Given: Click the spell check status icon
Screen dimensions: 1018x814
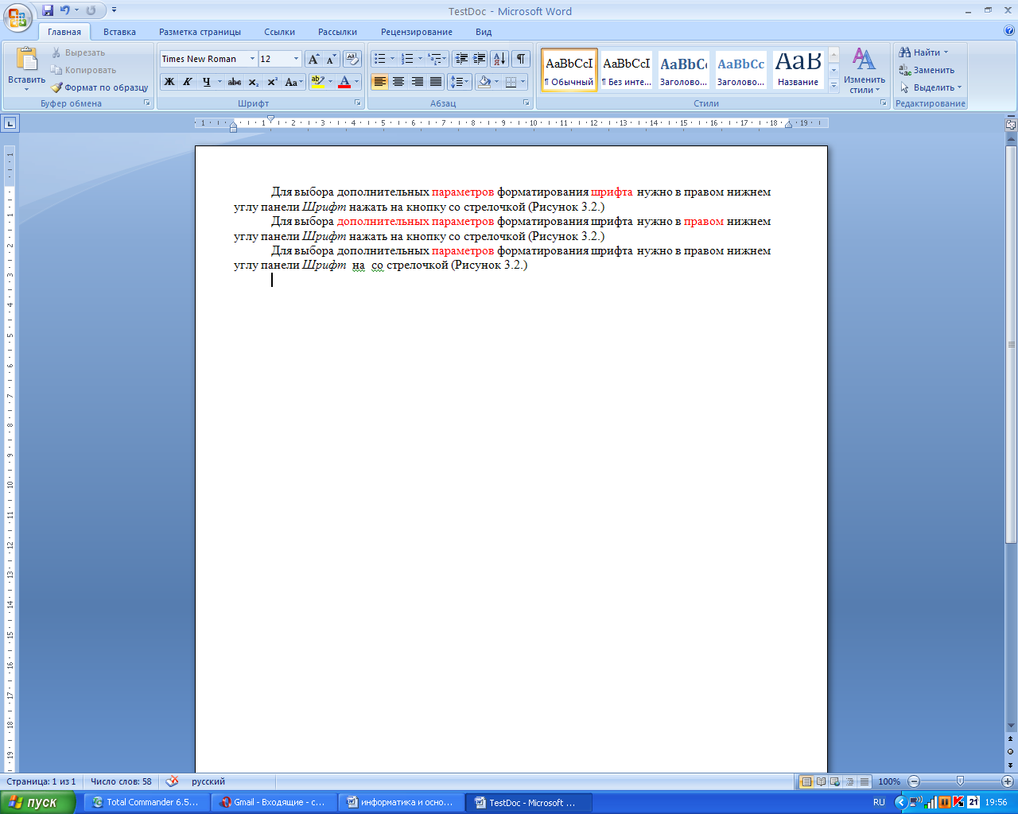Looking at the screenshot, I should pyautogui.click(x=173, y=781).
